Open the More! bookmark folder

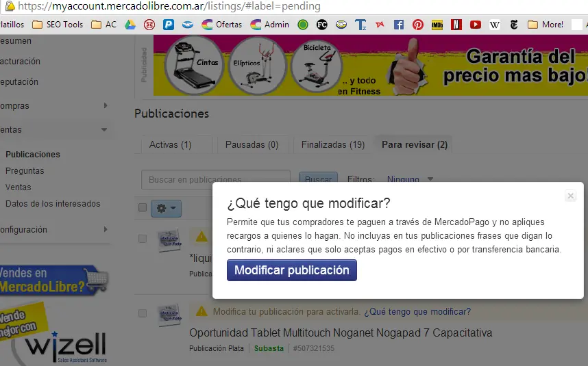coord(546,25)
